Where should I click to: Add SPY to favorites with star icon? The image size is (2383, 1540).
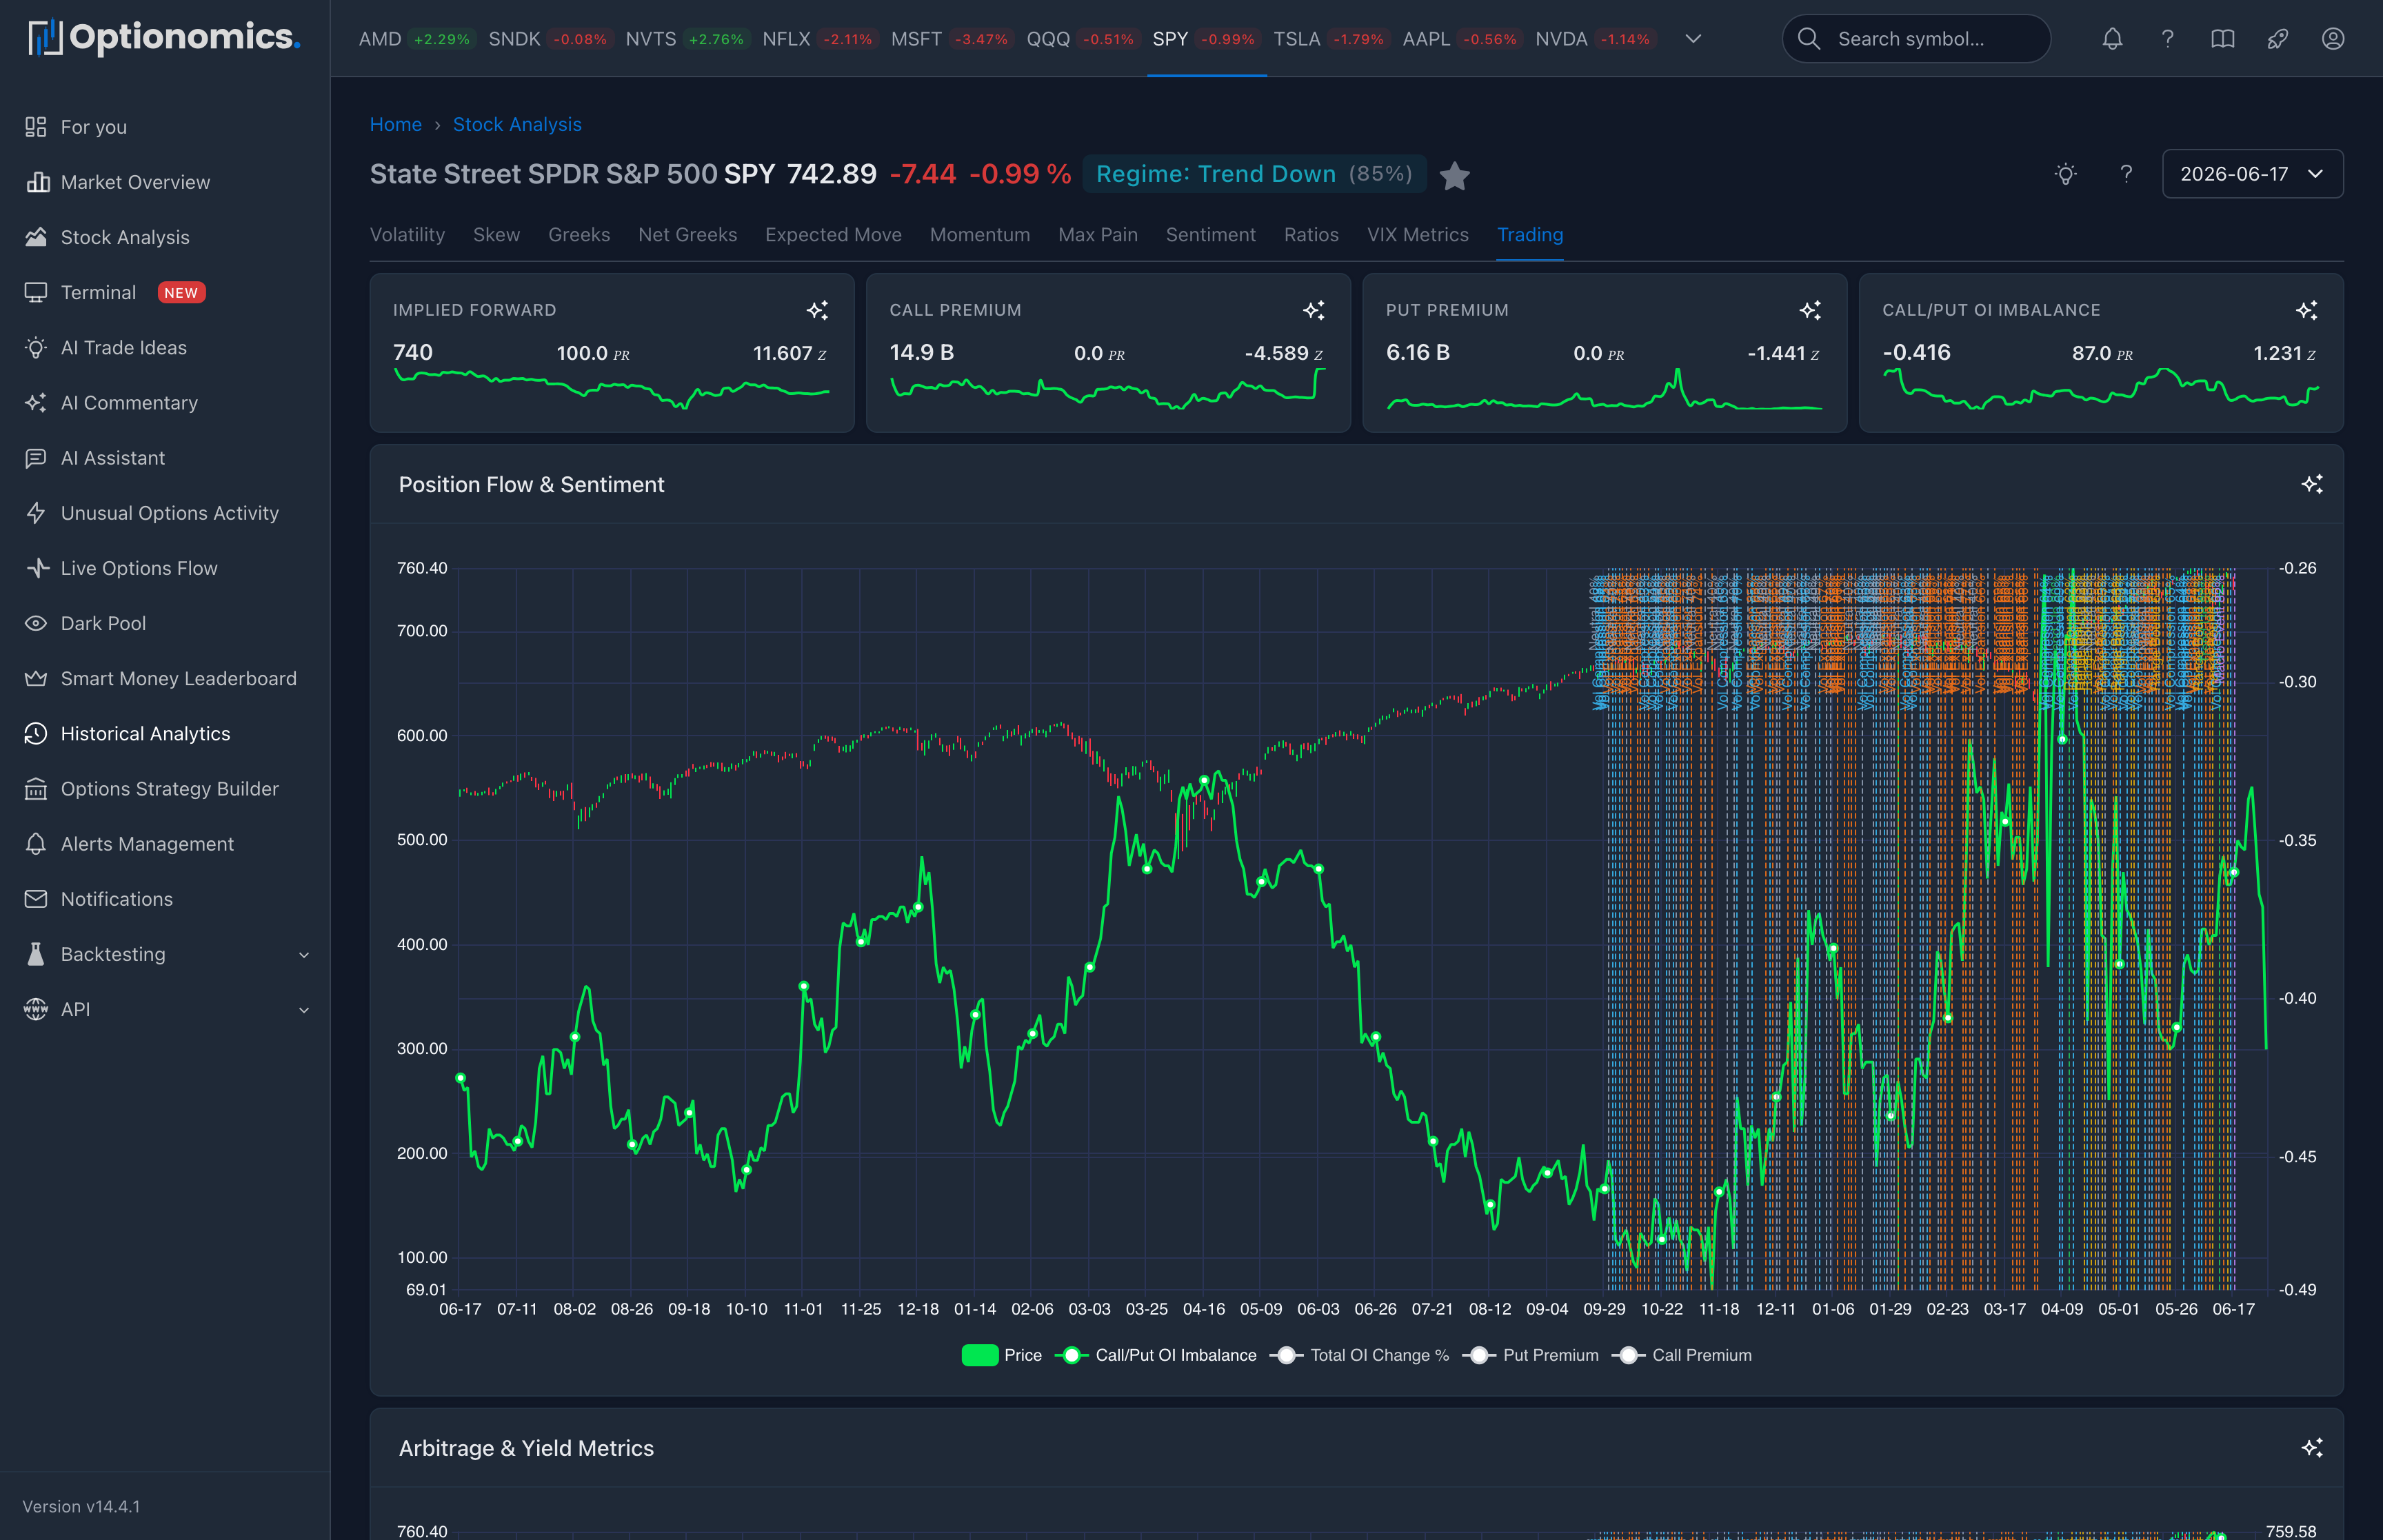pos(1454,176)
